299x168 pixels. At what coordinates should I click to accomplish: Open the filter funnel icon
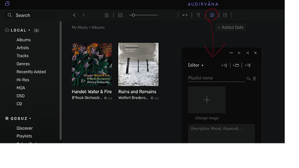click(x=198, y=15)
